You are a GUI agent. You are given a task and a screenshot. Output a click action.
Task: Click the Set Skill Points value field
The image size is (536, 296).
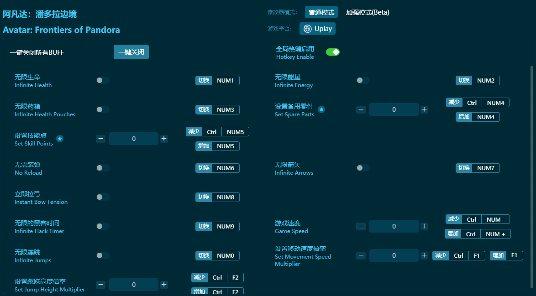click(134, 139)
